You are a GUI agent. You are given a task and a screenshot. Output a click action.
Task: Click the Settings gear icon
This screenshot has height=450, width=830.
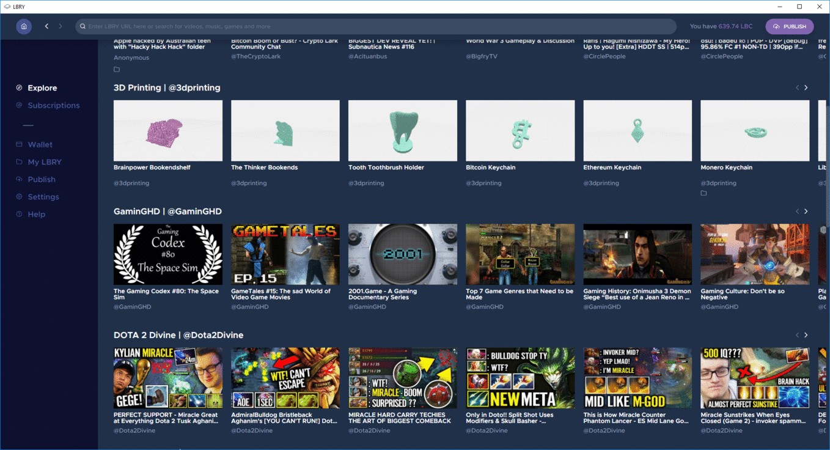pyautogui.click(x=19, y=197)
